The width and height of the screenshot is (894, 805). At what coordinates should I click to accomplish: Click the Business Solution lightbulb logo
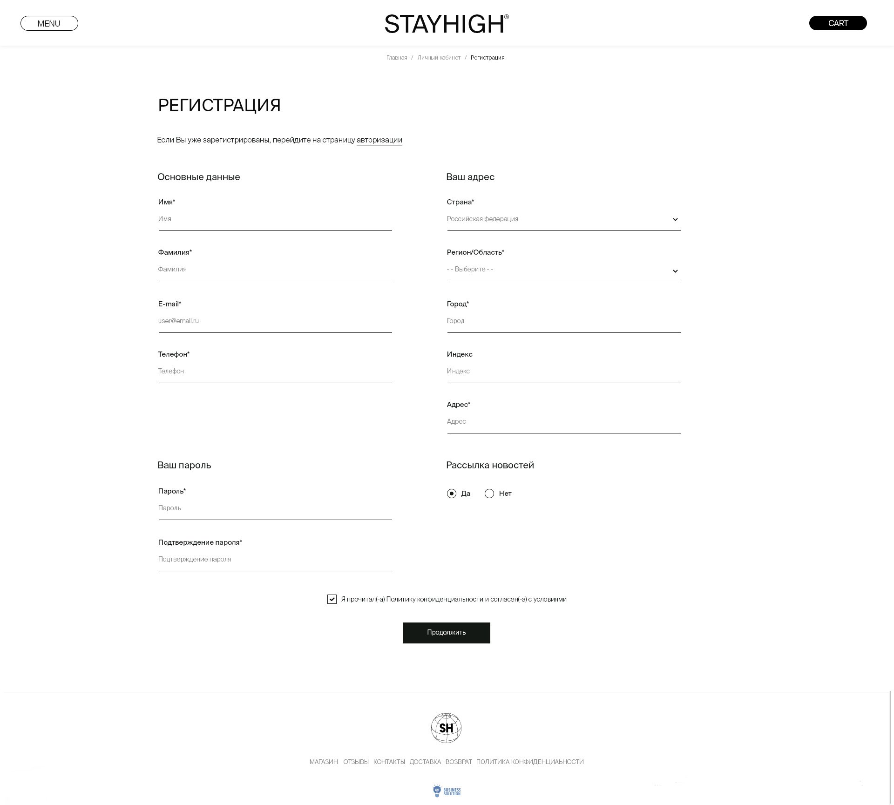coord(446,791)
